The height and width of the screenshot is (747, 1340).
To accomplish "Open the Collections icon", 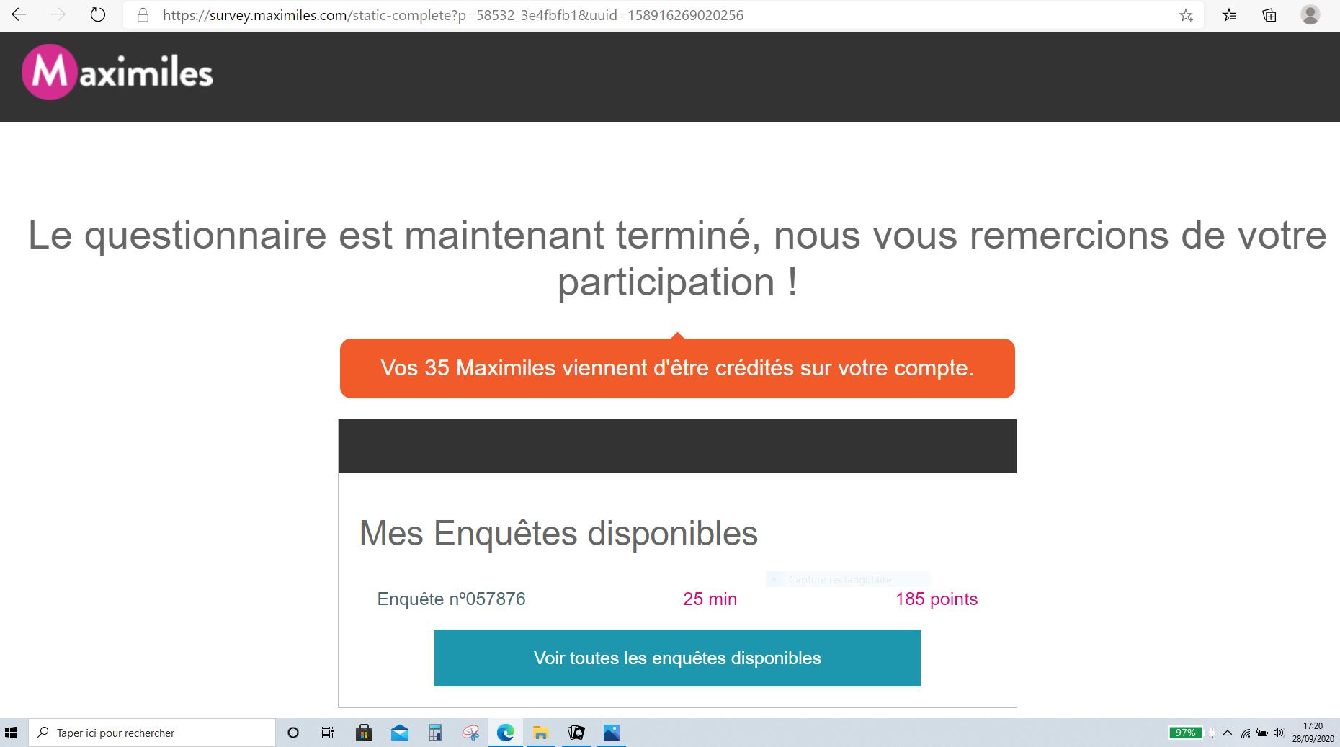I will (x=1269, y=15).
